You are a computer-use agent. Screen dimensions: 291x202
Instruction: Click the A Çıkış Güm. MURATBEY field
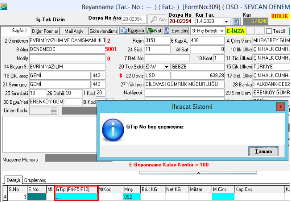[271, 40]
